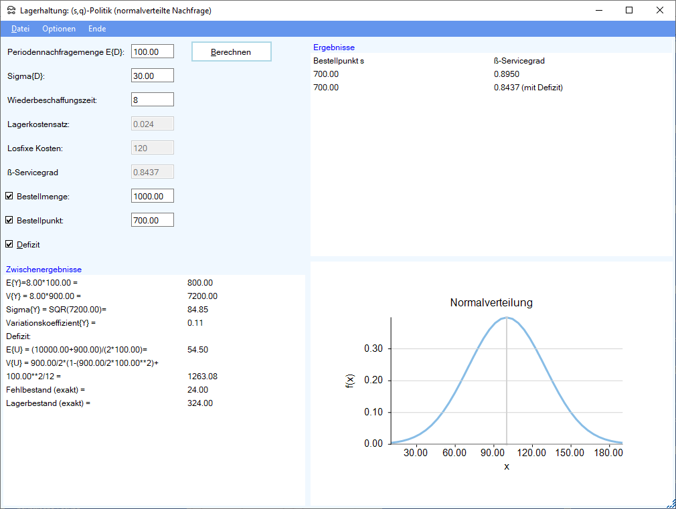676x509 pixels.
Task: Toggle the Bestellpunkt checkbox
Action: click(x=9, y=220)
